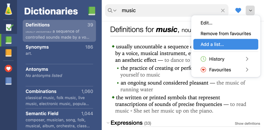Open the Favourites submenu
This screenshot has height=130, width=264.
pyautogui.click(x=225, y=70)
